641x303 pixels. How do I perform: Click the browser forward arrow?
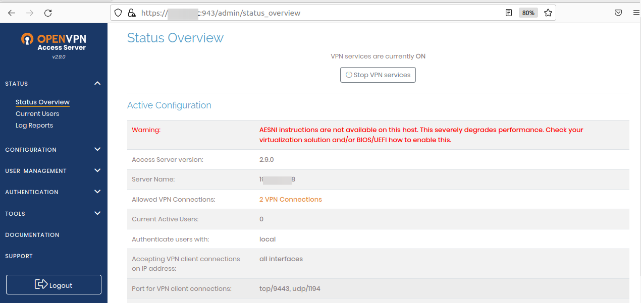point(30,13)
